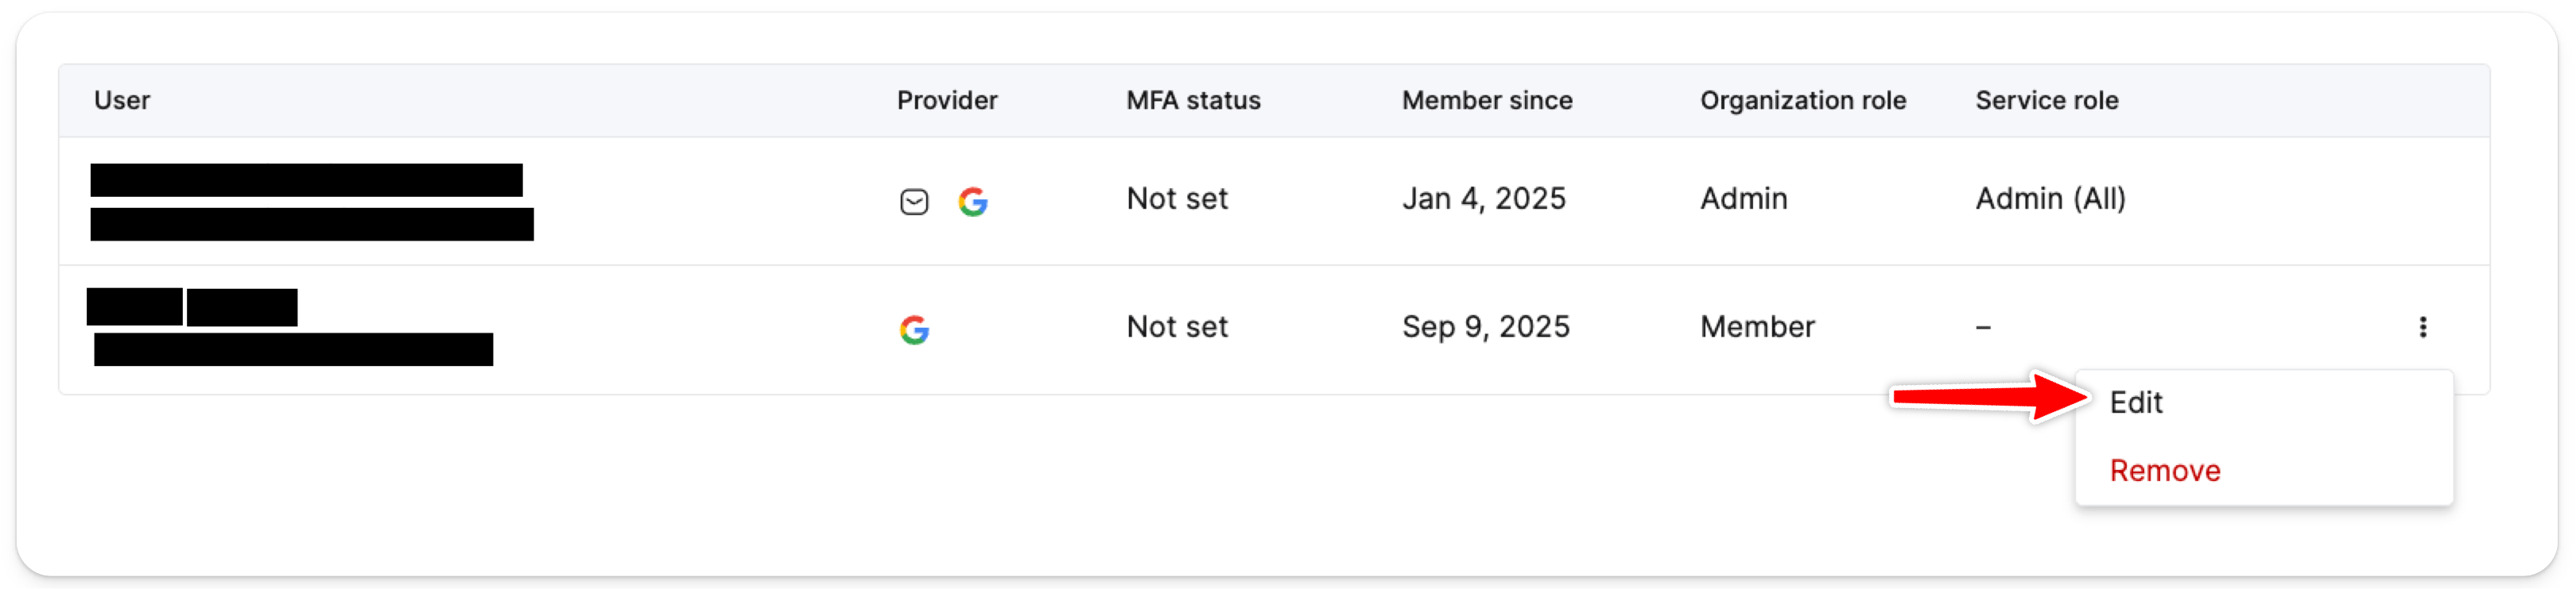Click the MFA status column header

pos(1193,100)
